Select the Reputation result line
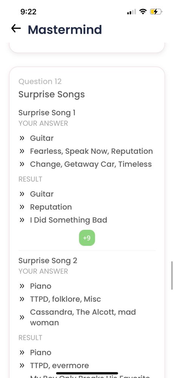Image resolution: width=174 pixels, height=378 pixels. 51,207
